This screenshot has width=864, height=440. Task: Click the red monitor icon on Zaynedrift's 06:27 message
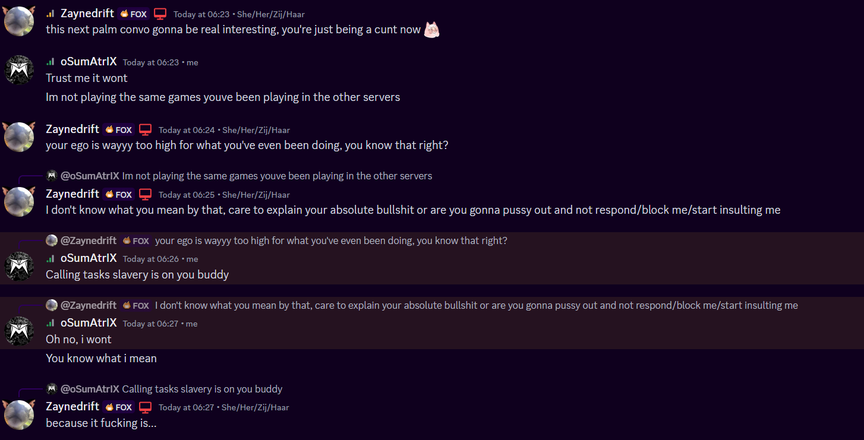point(146,407)
